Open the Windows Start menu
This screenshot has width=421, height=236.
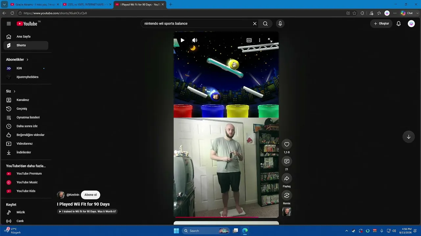click(176, 231)
